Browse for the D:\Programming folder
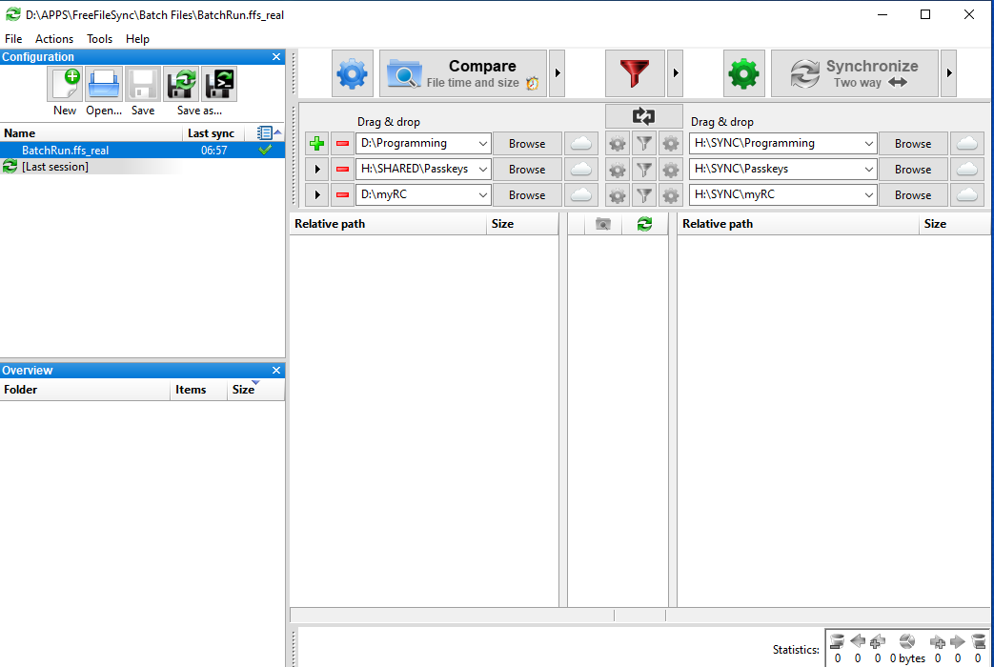The height and width of the screenshot is (667, 994). [527, 144]
